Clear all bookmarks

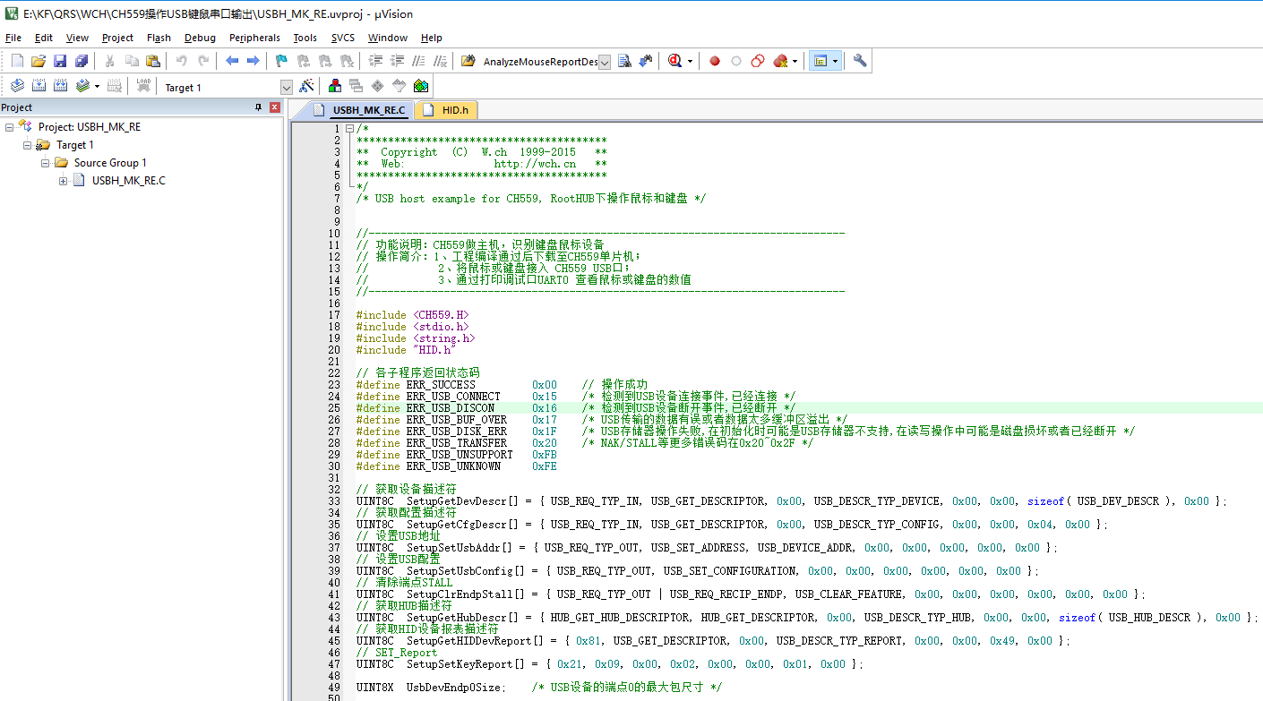[x=346, y=61]
